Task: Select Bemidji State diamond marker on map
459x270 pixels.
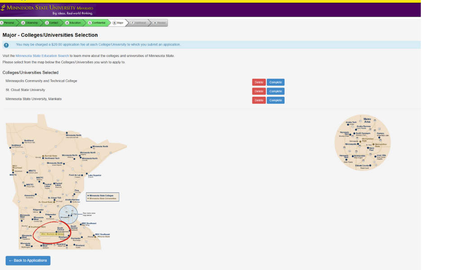Action: (43, 156)
